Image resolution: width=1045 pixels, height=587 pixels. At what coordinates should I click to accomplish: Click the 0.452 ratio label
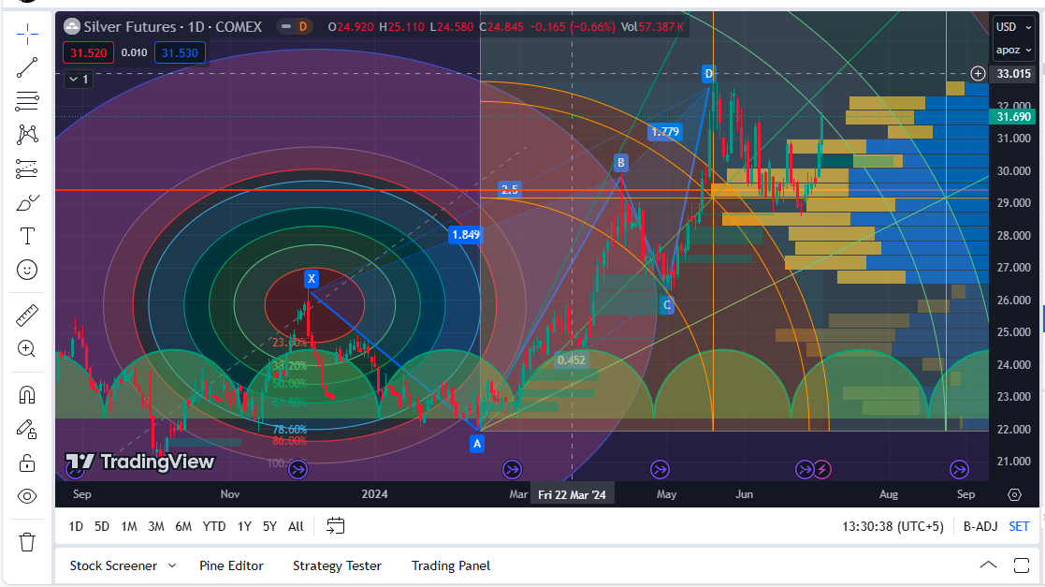(572, 360)
